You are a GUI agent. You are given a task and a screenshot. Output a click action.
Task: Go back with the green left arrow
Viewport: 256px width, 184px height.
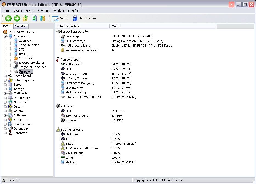tap(8, 18)
